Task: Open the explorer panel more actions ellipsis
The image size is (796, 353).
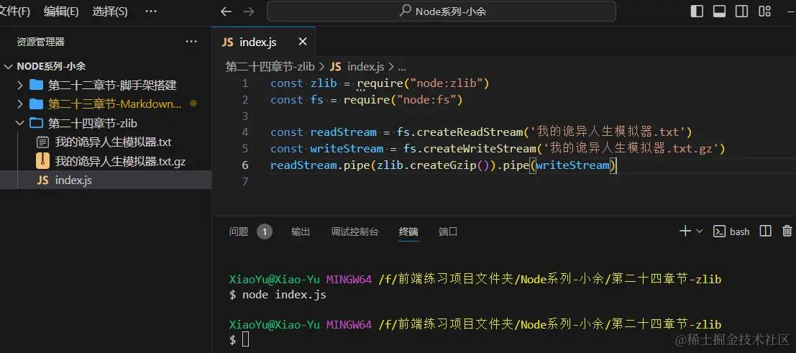Action: (191, 42)
